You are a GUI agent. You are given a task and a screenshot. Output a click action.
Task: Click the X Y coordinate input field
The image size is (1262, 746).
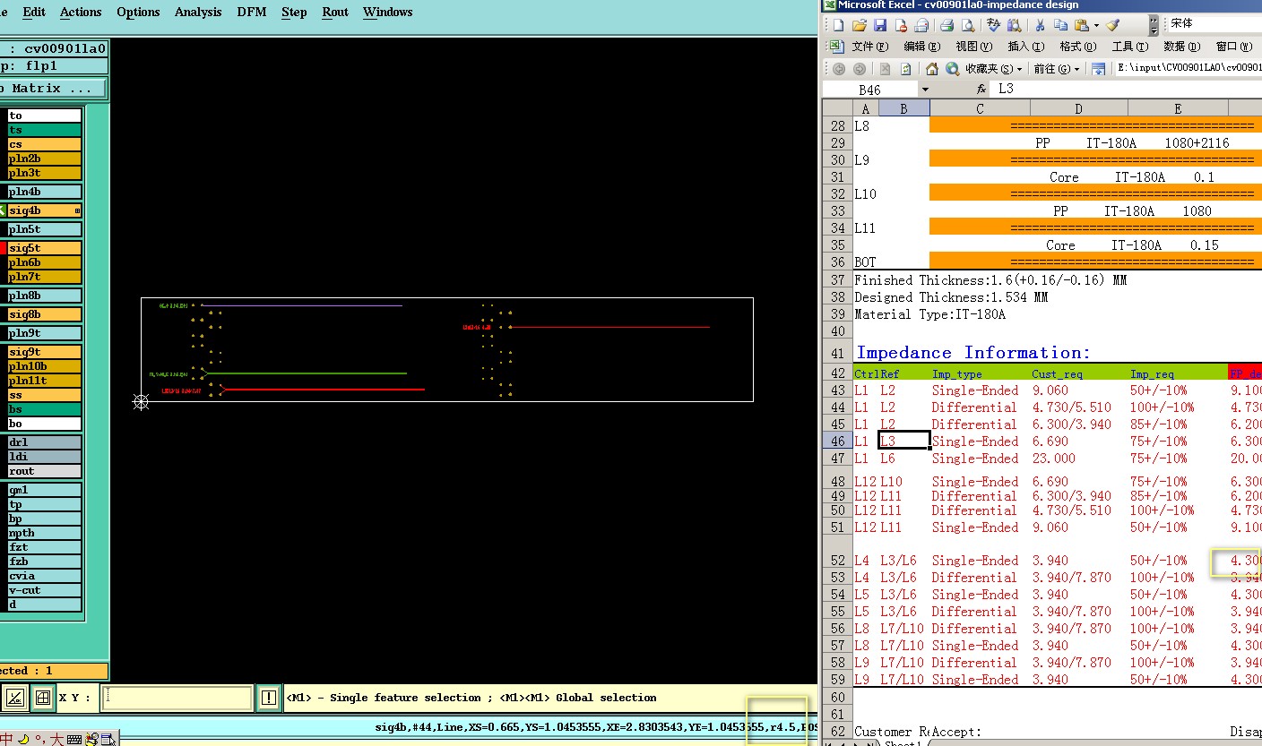(x=177, y=698)
